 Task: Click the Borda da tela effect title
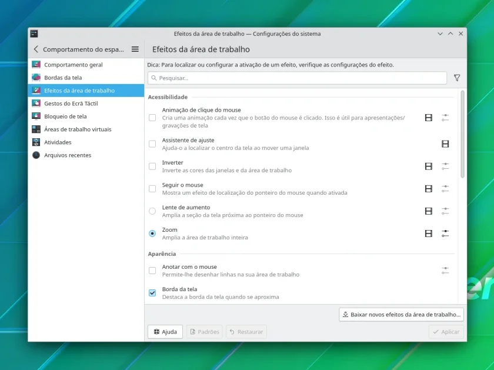click(x=179, y=289)
